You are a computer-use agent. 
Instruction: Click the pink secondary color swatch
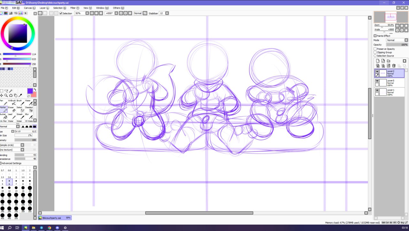34,95
